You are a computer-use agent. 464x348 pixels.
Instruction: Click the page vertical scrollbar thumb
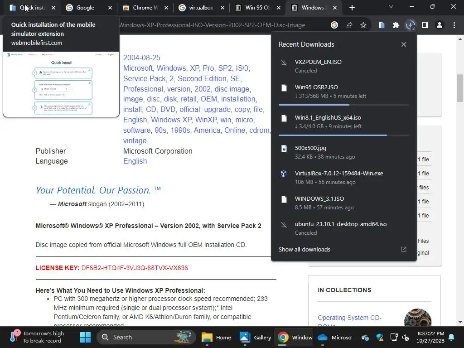(x=460, y=88)
